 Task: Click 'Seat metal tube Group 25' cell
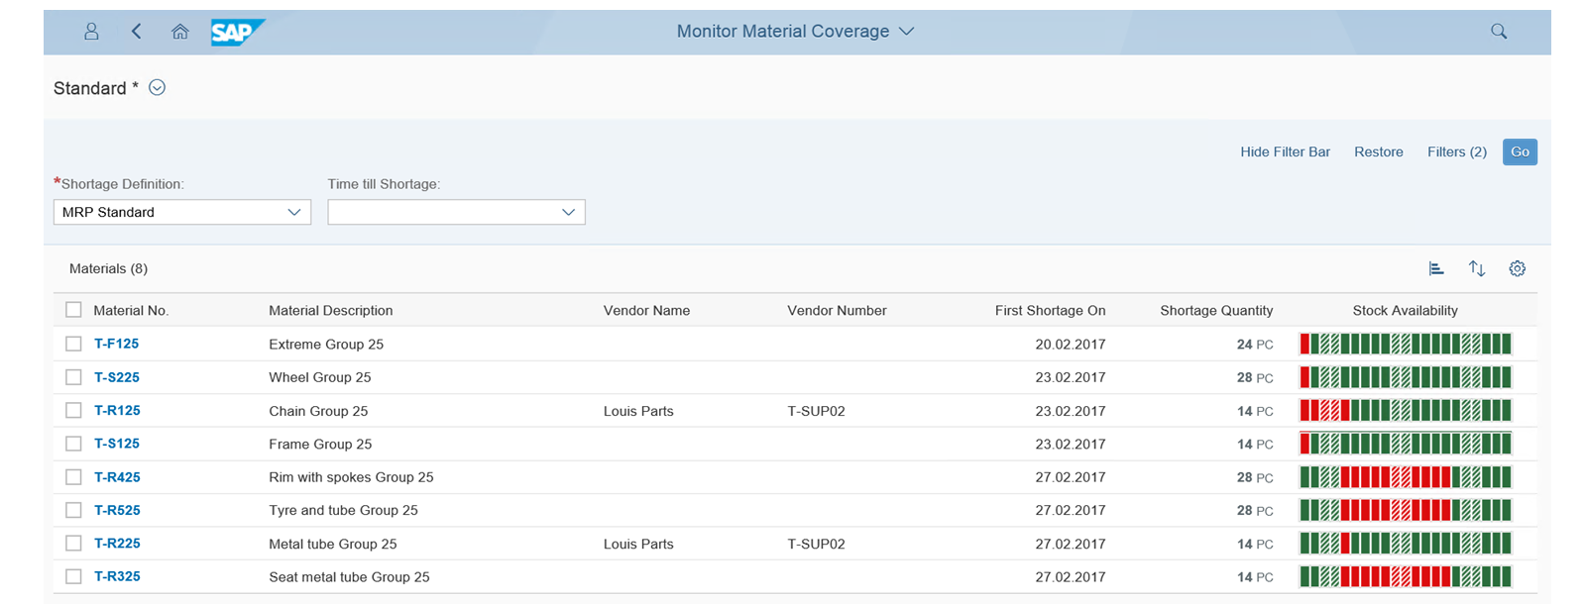349,576
